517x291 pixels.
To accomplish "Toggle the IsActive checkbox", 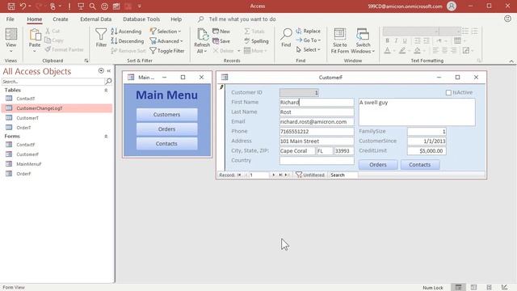I will pyautogui.click(x=448, y=93).
